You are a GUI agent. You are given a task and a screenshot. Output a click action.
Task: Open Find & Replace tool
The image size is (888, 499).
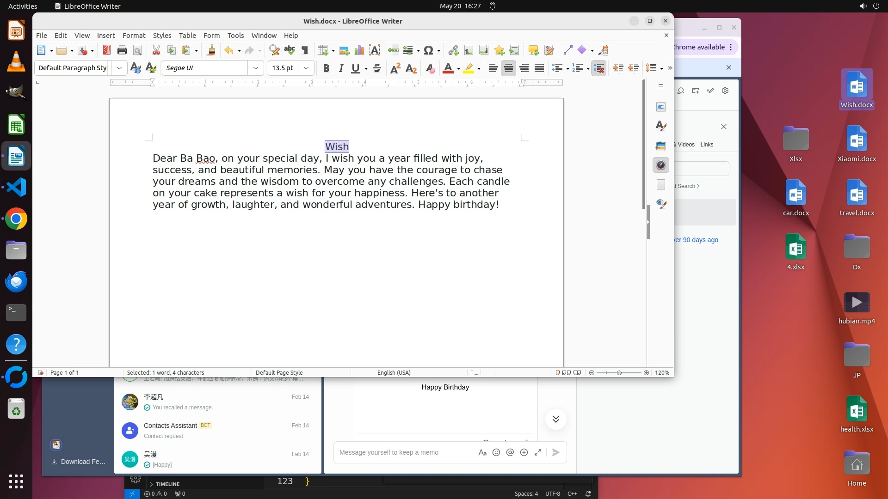(x=274, y=50)
